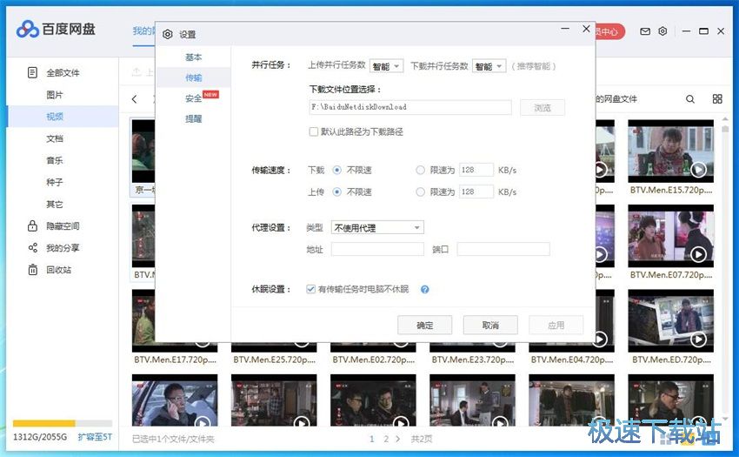Play the BTV.Men.ED video
The width and height of the screenshot is (739, 457).
pos(698,339)
